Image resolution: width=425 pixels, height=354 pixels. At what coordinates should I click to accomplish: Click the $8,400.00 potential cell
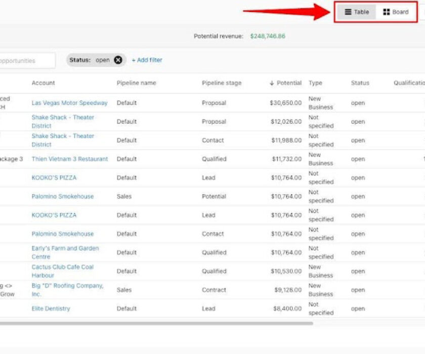287,308
